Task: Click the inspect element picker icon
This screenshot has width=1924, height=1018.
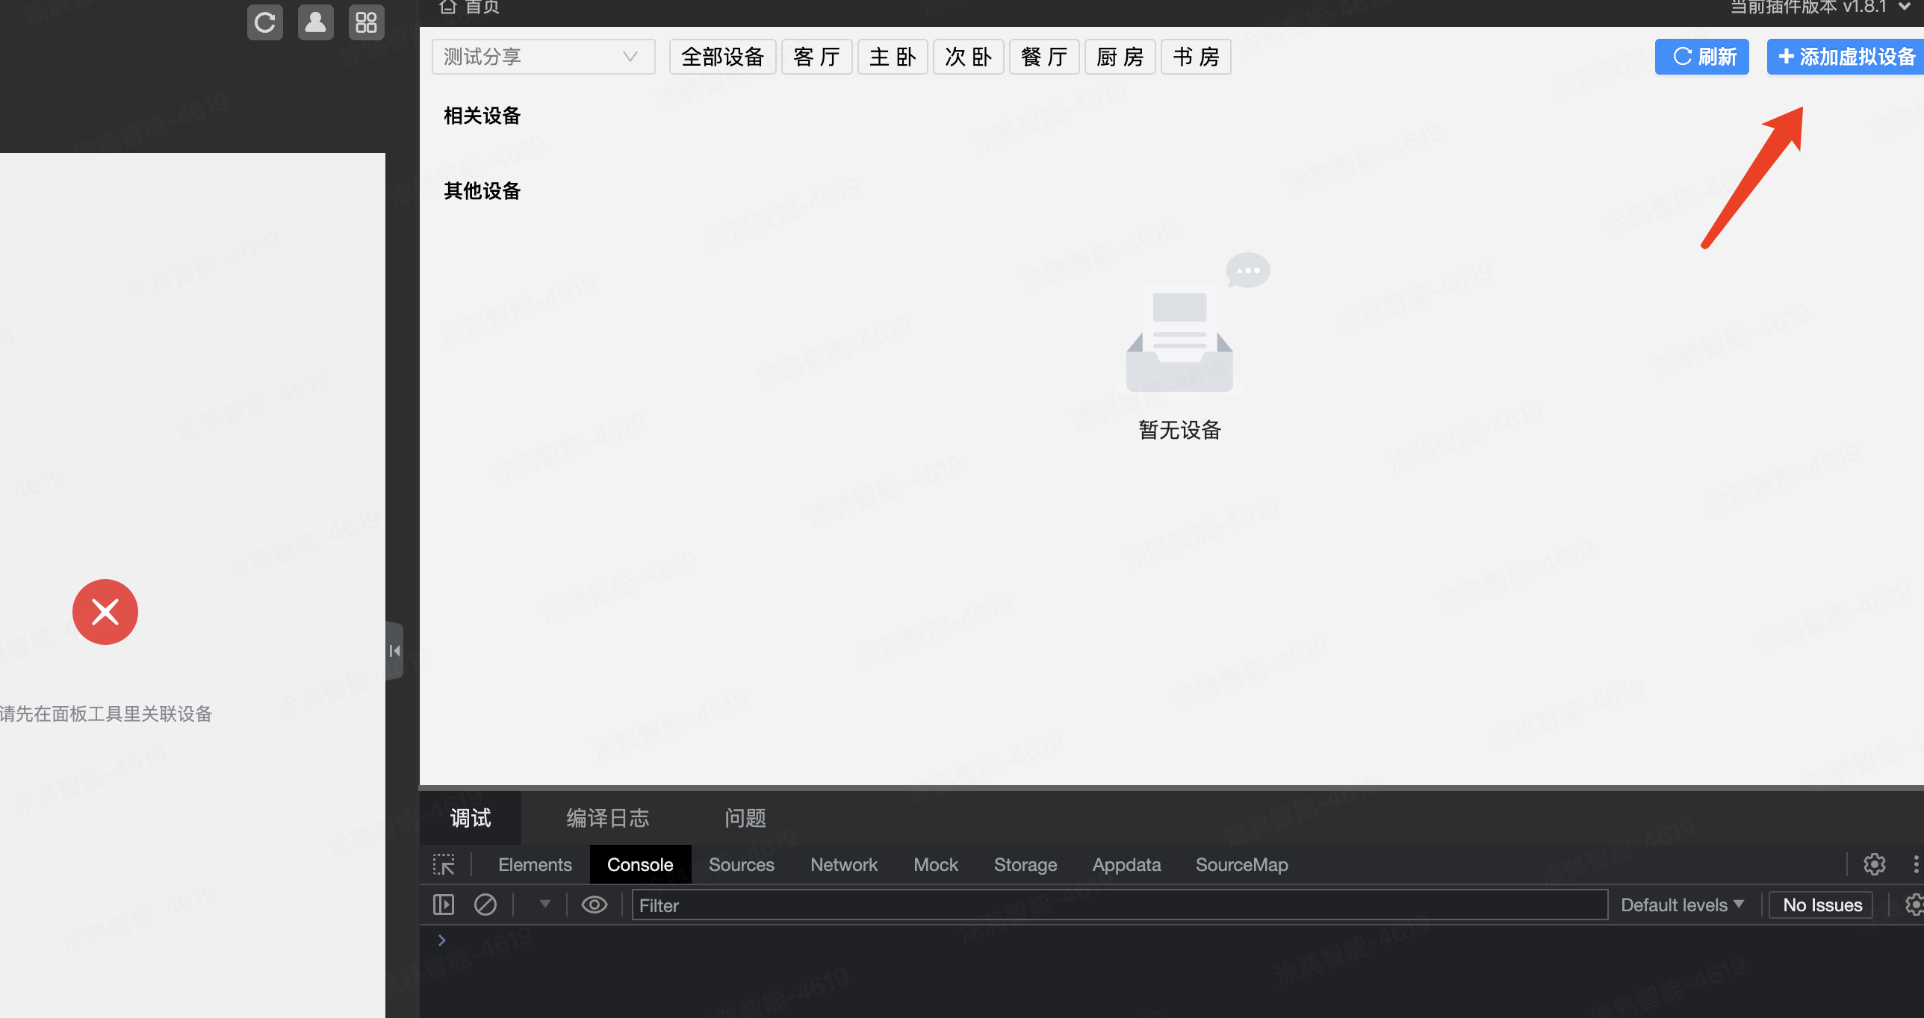Action: [444, 864]
